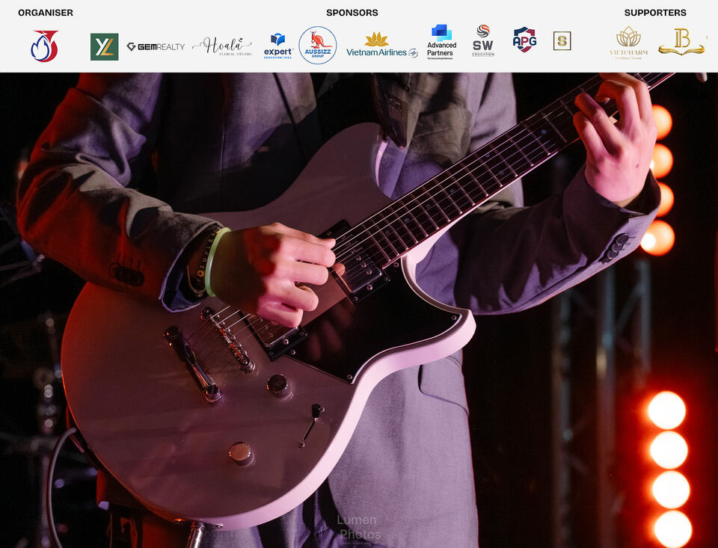Open the gold square S logo
718x548 pixels.
[562, 41]
